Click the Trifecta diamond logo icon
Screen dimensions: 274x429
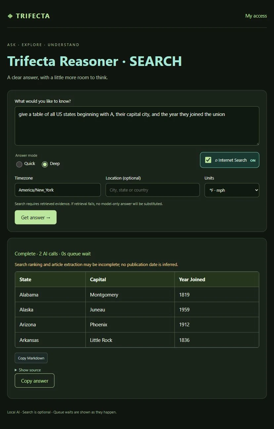click(x=10, y=16)
